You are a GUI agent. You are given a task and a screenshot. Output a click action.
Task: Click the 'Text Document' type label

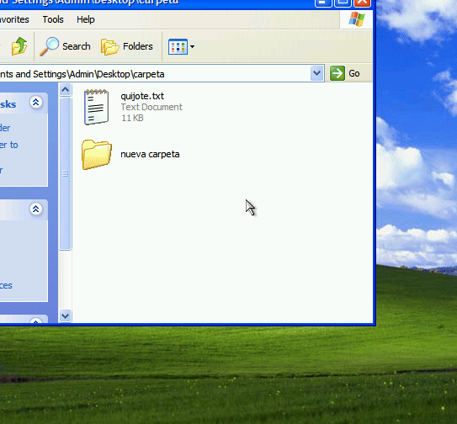tap(151, 107)
